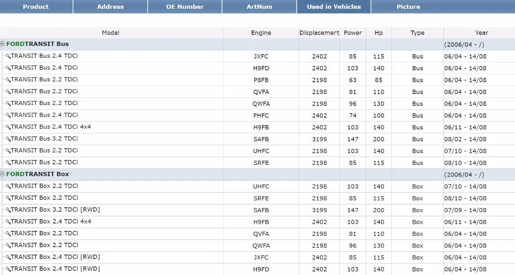Image resolution: width=515 pixels, height=275 pixels.
Task: Click displacement 3199 in Bus 3.2 row
Action: tap(320, 139)
